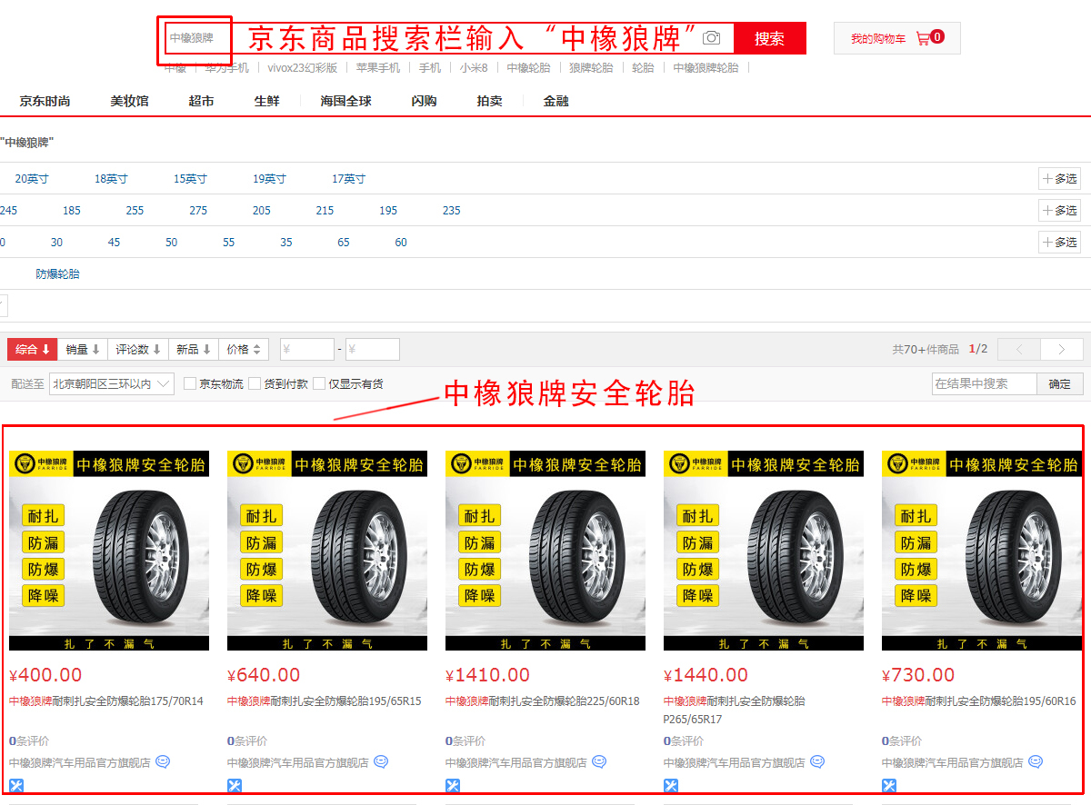Open the 金融 tab
The width and height of the screenshot is (1091, 805).
pos(556,101)
